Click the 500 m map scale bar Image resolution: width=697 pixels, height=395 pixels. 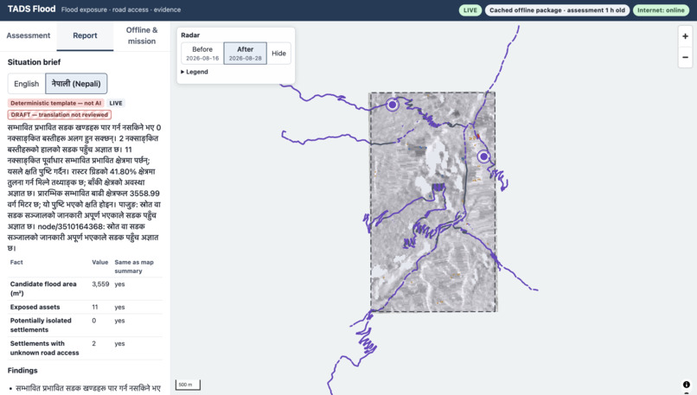pyautogui.click(x=189, y=385)
